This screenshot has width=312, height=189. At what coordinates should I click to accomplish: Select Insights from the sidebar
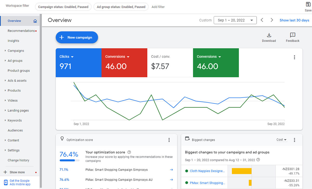point(13,41)
